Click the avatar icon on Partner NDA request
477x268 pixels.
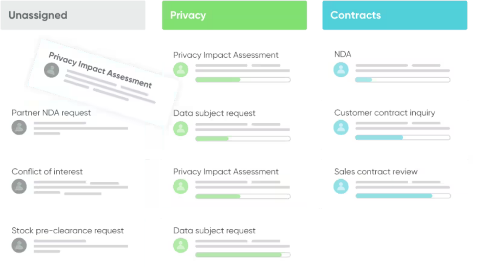coord(19,128)
